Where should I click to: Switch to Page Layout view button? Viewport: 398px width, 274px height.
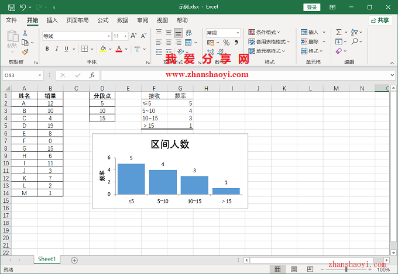pyautogui.click(x=294, y=269)
